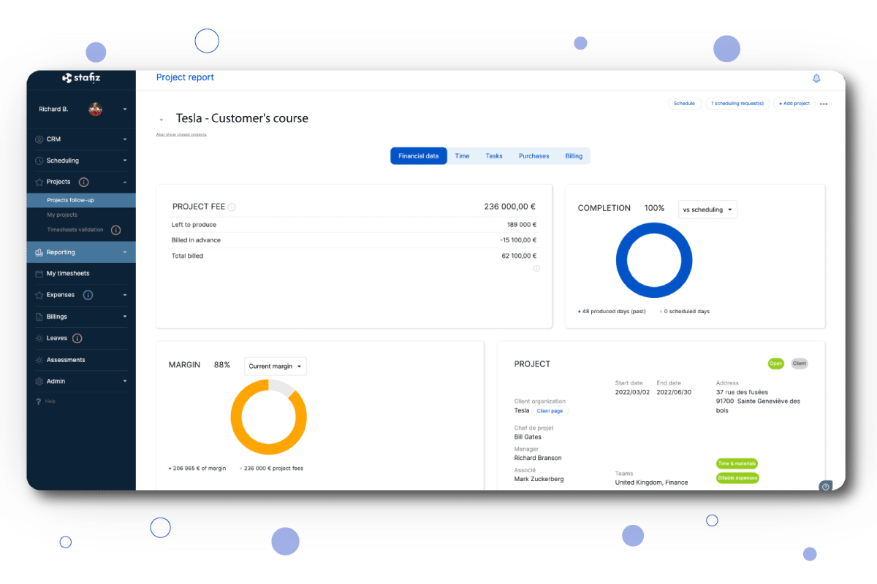Screen dimensions: 877x584
Task: Click the notification bell icon
Action: click(x=816, y=78)
